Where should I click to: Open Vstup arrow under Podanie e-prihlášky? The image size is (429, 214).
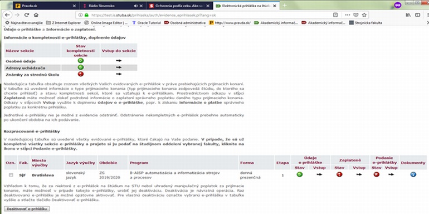pos(391,174)
